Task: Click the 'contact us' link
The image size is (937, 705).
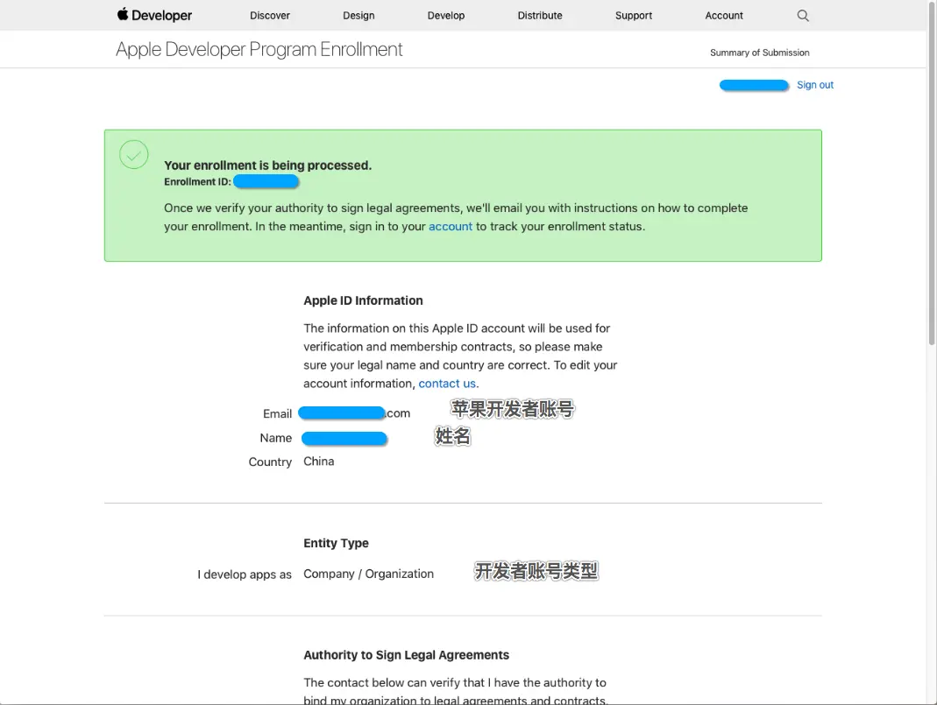Action: coord(447,384)
